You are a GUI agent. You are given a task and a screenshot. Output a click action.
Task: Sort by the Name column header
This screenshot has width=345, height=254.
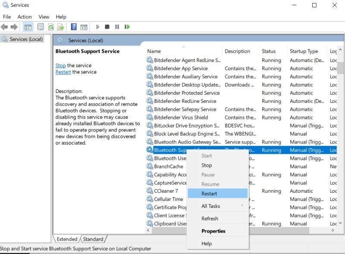(184, 51)
